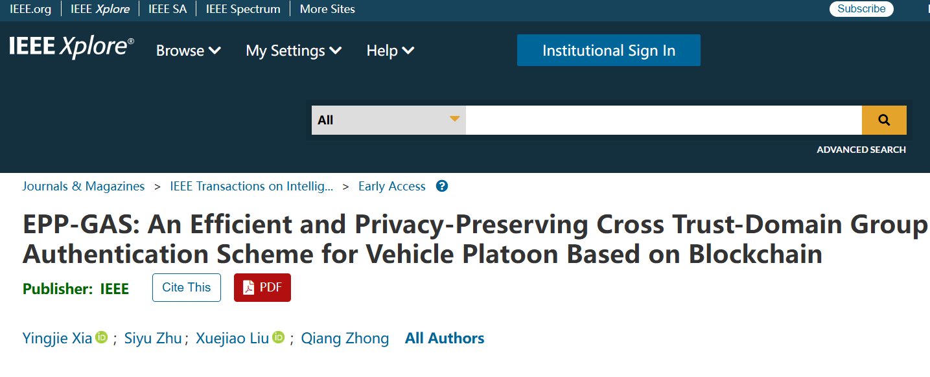Expand the Browse menu
Screen dimensions: 930x377
(189, 51)
